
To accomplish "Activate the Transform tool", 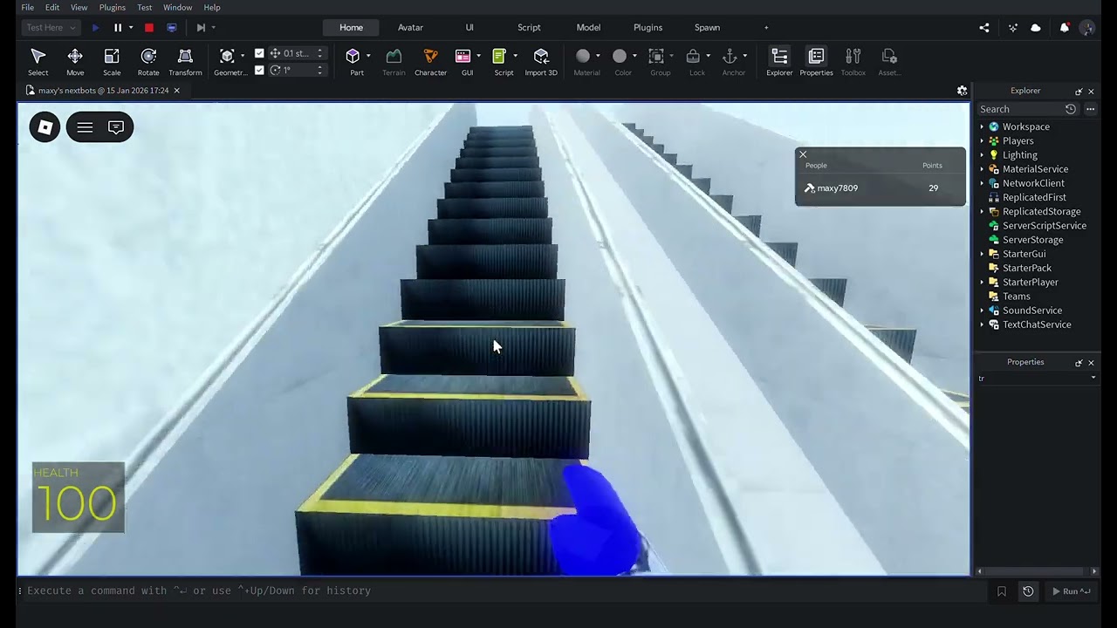I will pyautogui.click(x=185, y=62).
